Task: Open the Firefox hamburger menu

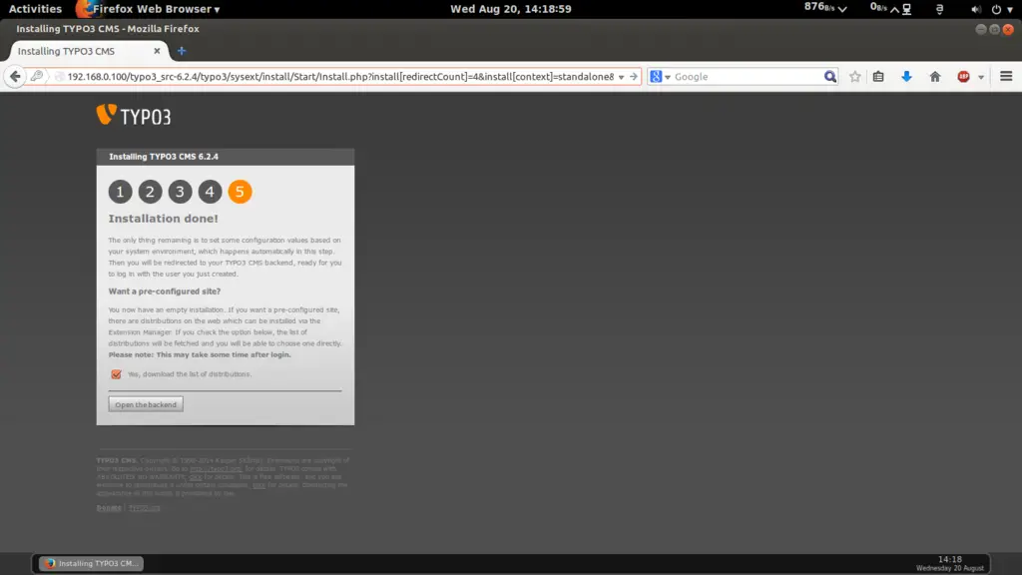Action: 1006,77
